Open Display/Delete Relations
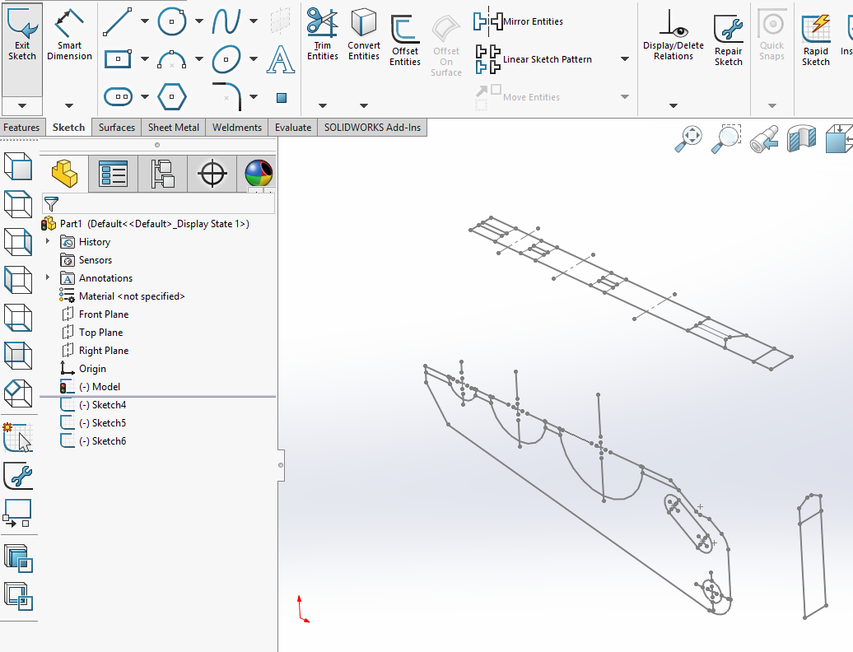853x652 pixels. [x=674, y=35]
